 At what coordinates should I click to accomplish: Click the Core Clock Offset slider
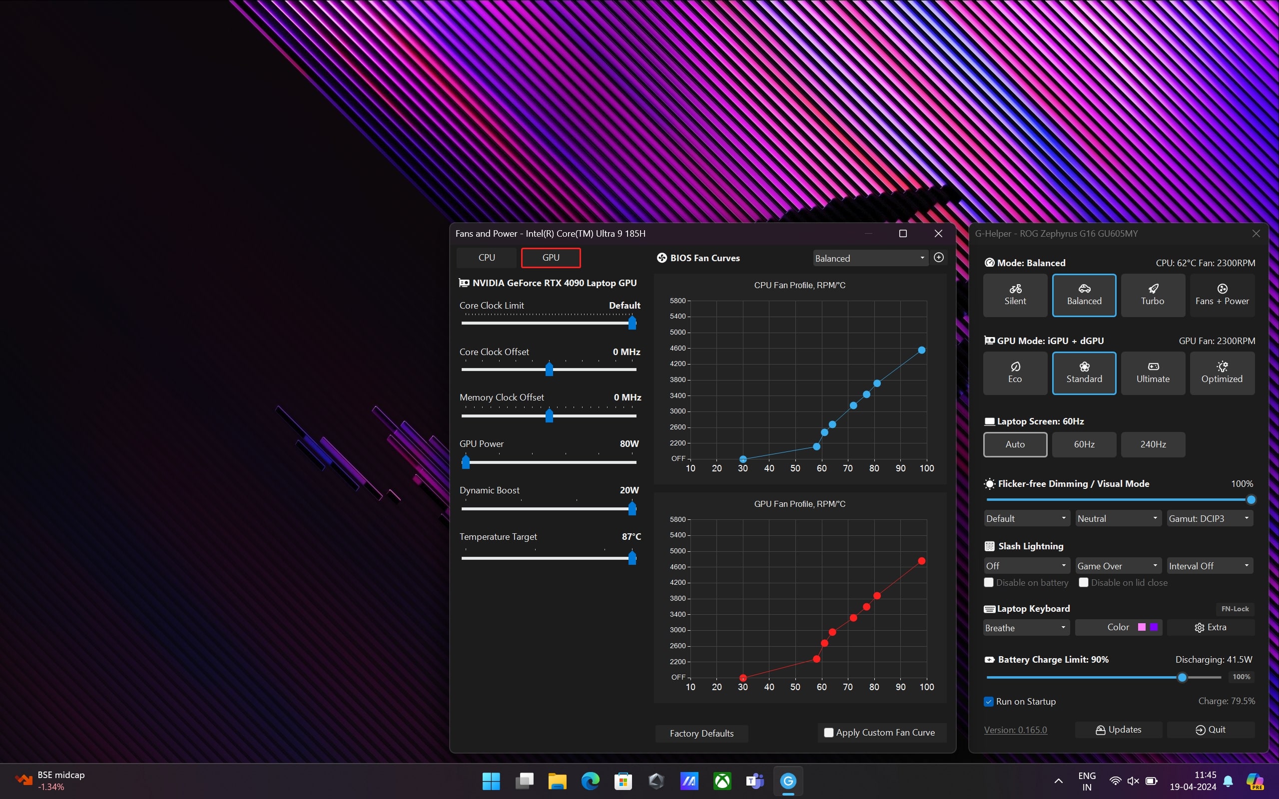click(x=549, y=370)
